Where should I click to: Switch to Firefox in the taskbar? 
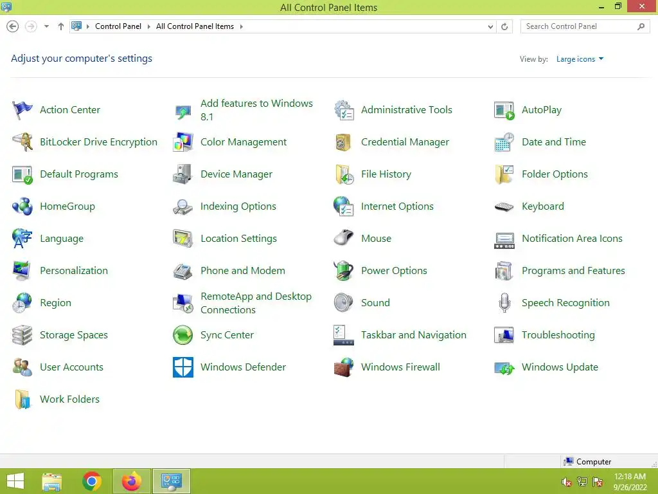tap(131, 481)
